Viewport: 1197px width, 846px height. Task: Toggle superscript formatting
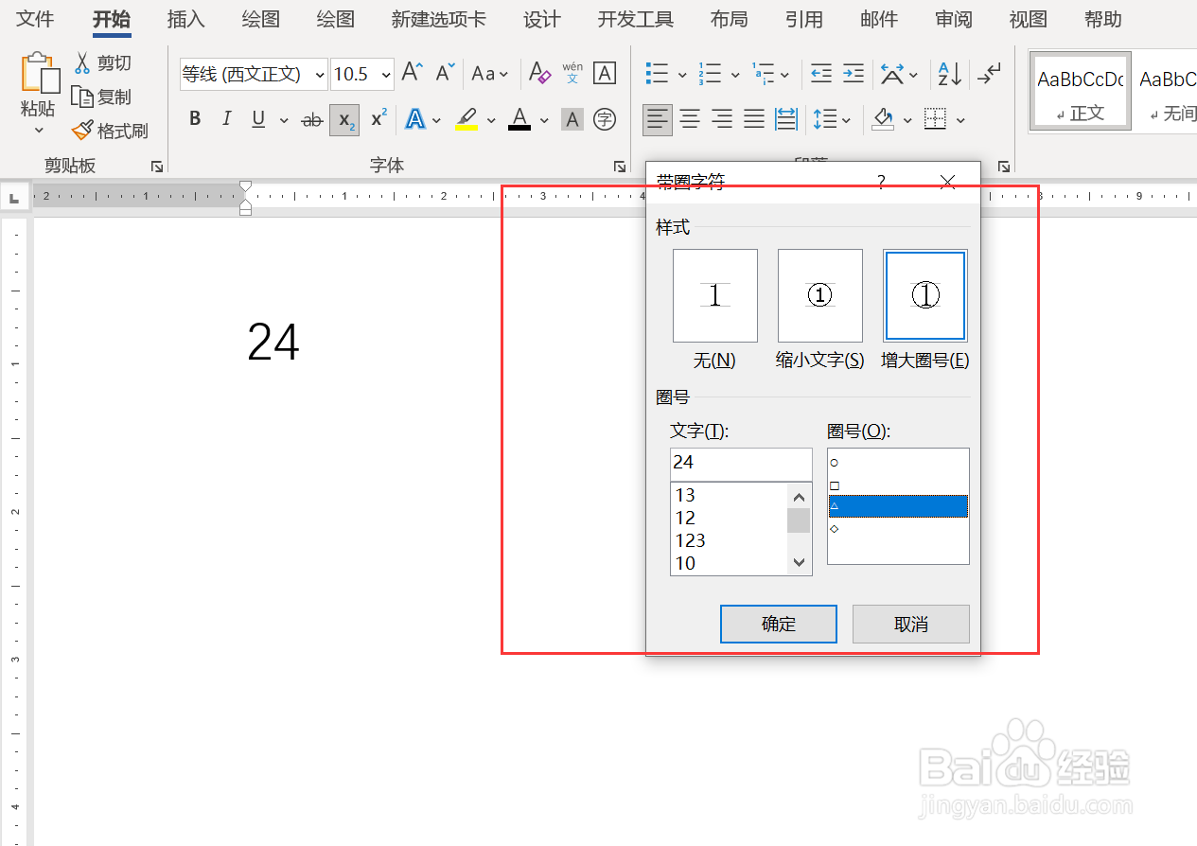(x=378, y=118)
